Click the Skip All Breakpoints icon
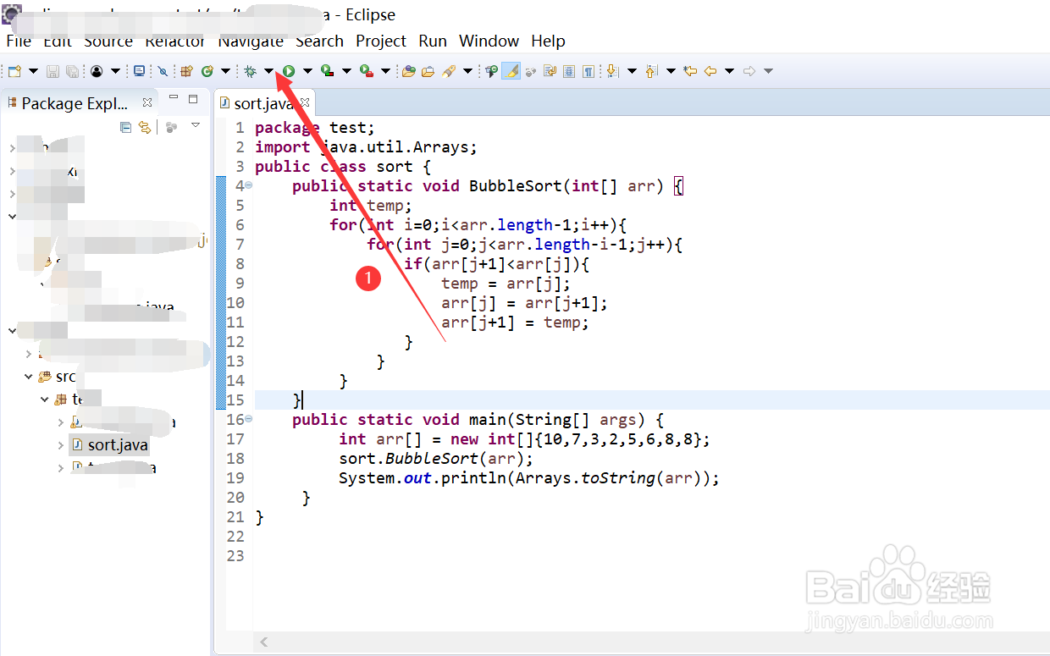The image size is (1050, 656). click(163, 71)
